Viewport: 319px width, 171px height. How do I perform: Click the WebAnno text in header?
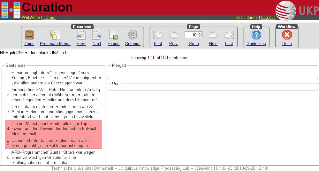(31, 17)
